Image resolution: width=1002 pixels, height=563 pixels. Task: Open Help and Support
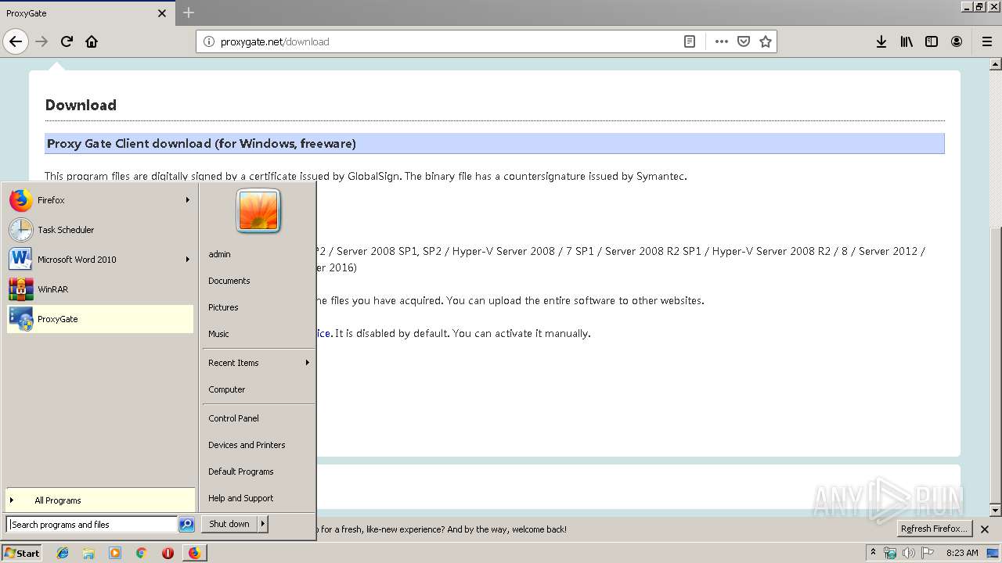(x=258, y=498)
